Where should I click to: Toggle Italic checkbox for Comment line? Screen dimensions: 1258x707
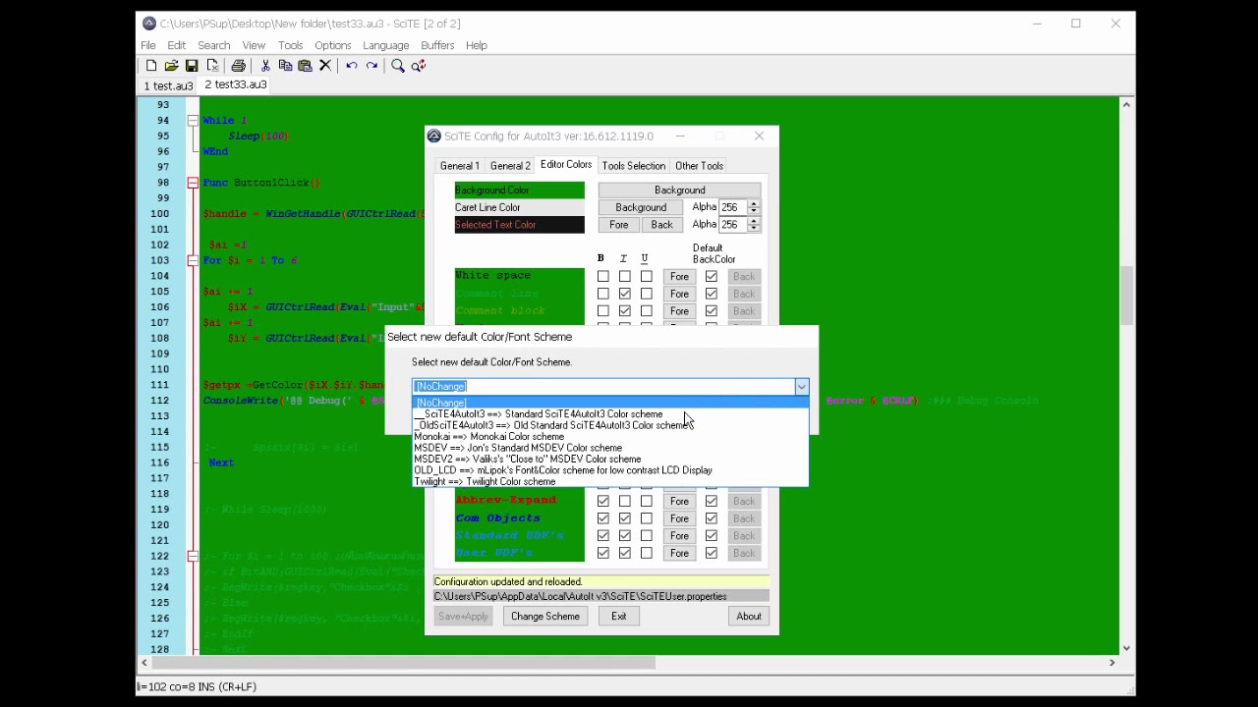pos(625,294)
